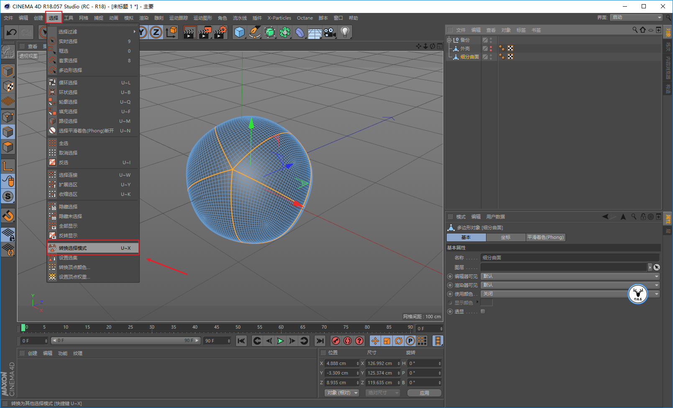Image resolution: width=673 pixels, height=408 pixels.
Task: Open the Octane menu in the menu bar
Action: pyautogui.click(x=305, y=18)
